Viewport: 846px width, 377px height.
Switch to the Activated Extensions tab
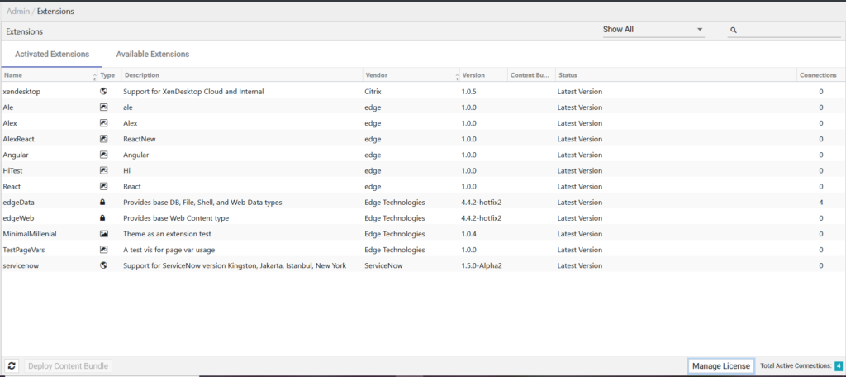52,54
